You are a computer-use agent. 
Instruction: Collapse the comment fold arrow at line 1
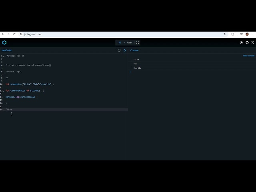[4, 56]
